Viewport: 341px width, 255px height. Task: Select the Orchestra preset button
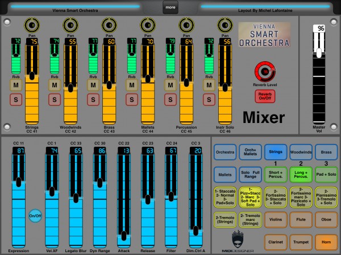tap(225, 152)
